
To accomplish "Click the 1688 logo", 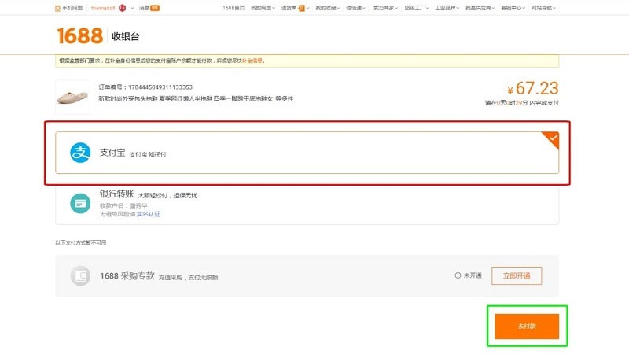I will pyautogui.click(x=80, y=35).
